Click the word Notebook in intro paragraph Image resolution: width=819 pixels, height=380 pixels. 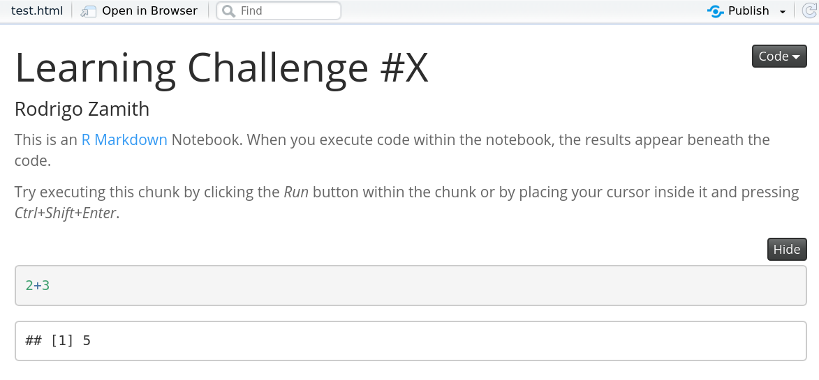pyautogui.click(x=206, y=139)
